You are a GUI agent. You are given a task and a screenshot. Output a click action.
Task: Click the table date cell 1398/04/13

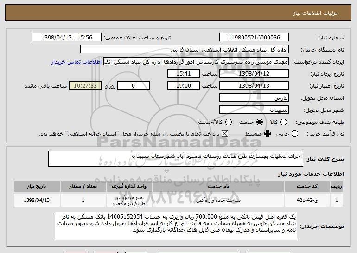(37, 200)
